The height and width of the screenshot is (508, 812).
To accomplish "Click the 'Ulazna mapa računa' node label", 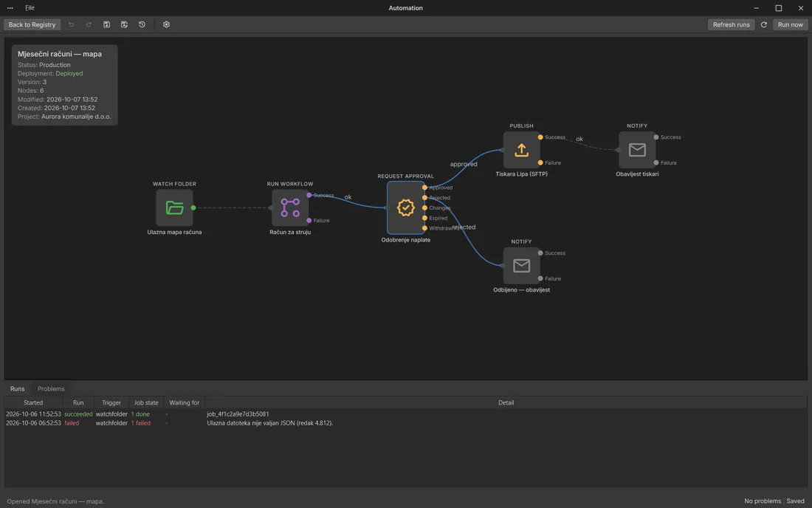I will [x=174, y=232].
